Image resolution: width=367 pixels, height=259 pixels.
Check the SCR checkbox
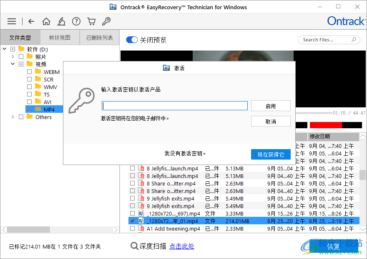pyautogui.click(x=29, y=79)
